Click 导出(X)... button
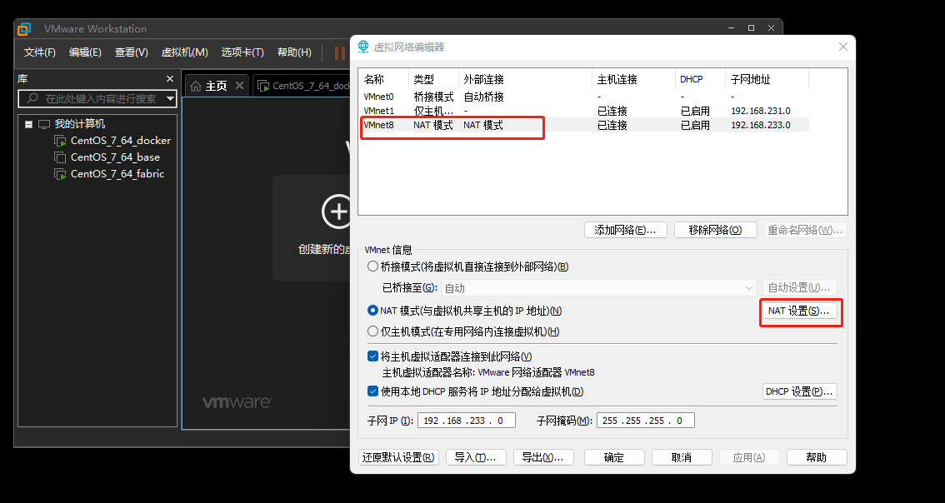This screenshot has width=945, height=503. click(x=543, y=457)
